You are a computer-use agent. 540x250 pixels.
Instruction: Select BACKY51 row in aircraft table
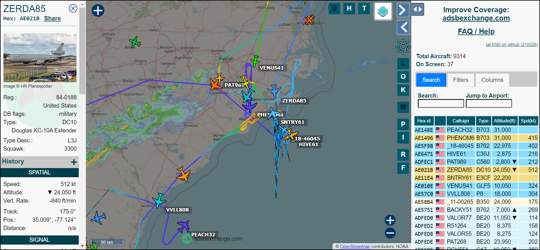476,210
